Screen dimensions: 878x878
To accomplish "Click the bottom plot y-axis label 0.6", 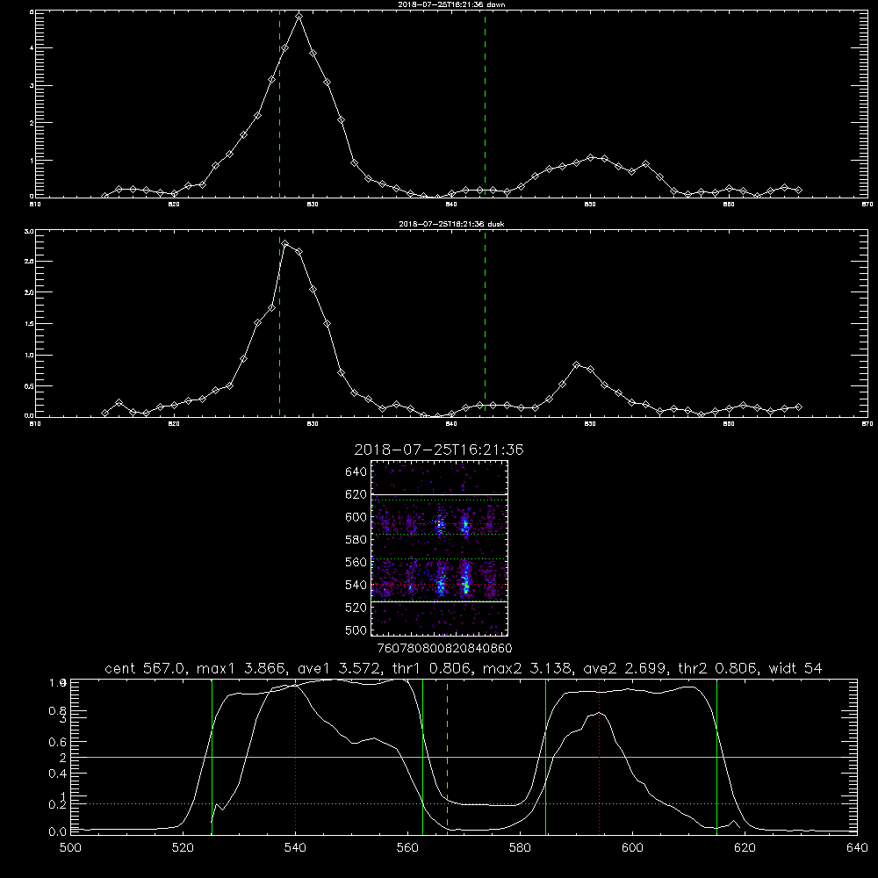I will (57, 742).
